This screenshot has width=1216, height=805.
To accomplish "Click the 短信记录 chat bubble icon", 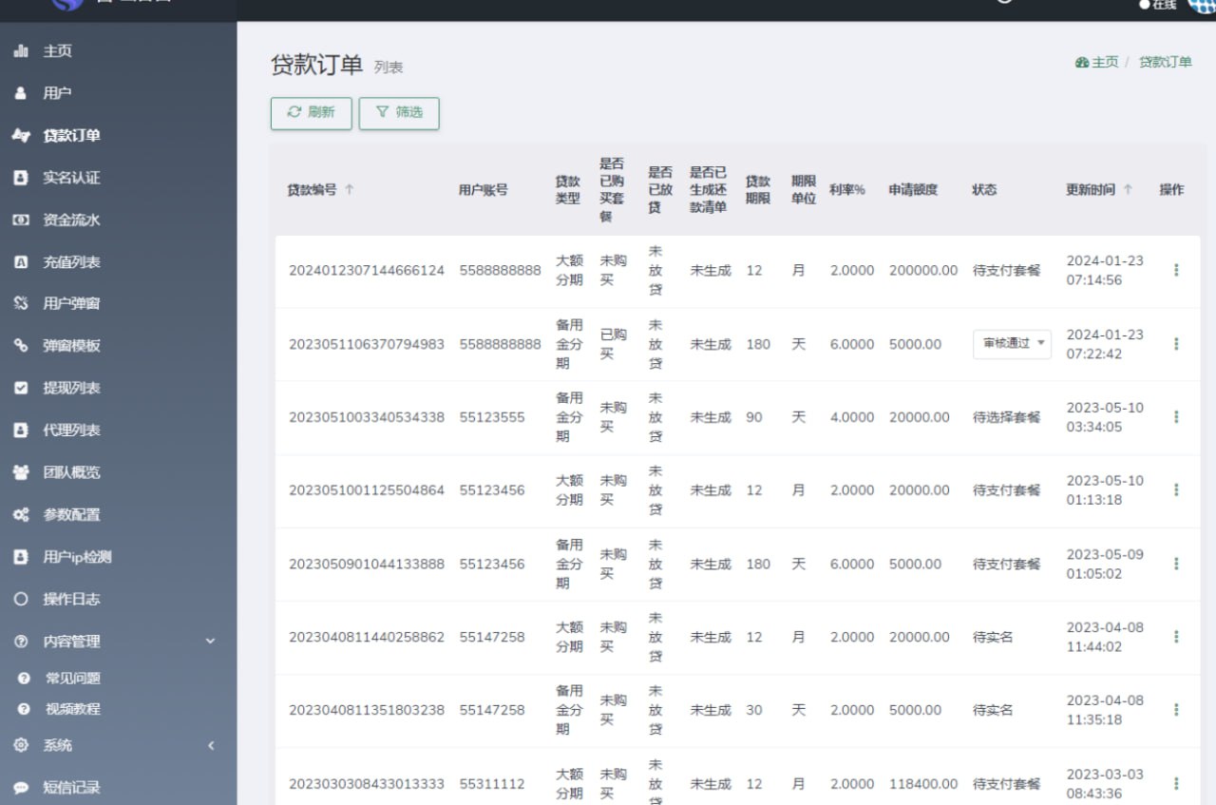I will tap(21, 788).
